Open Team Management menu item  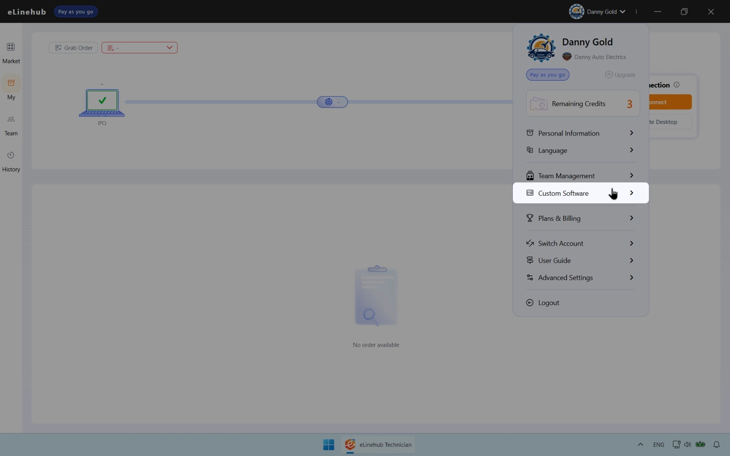[x=581, y=176]
